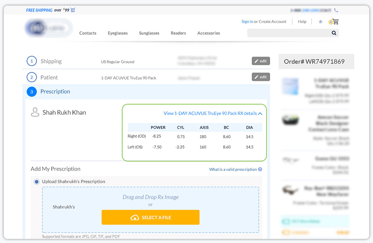Click the free shipping icon next to $99

72,10
